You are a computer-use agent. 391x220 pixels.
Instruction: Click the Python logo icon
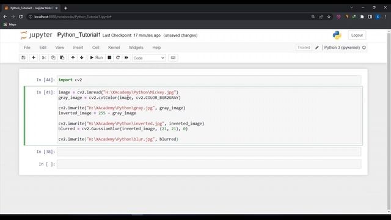[x=337, y=35]
